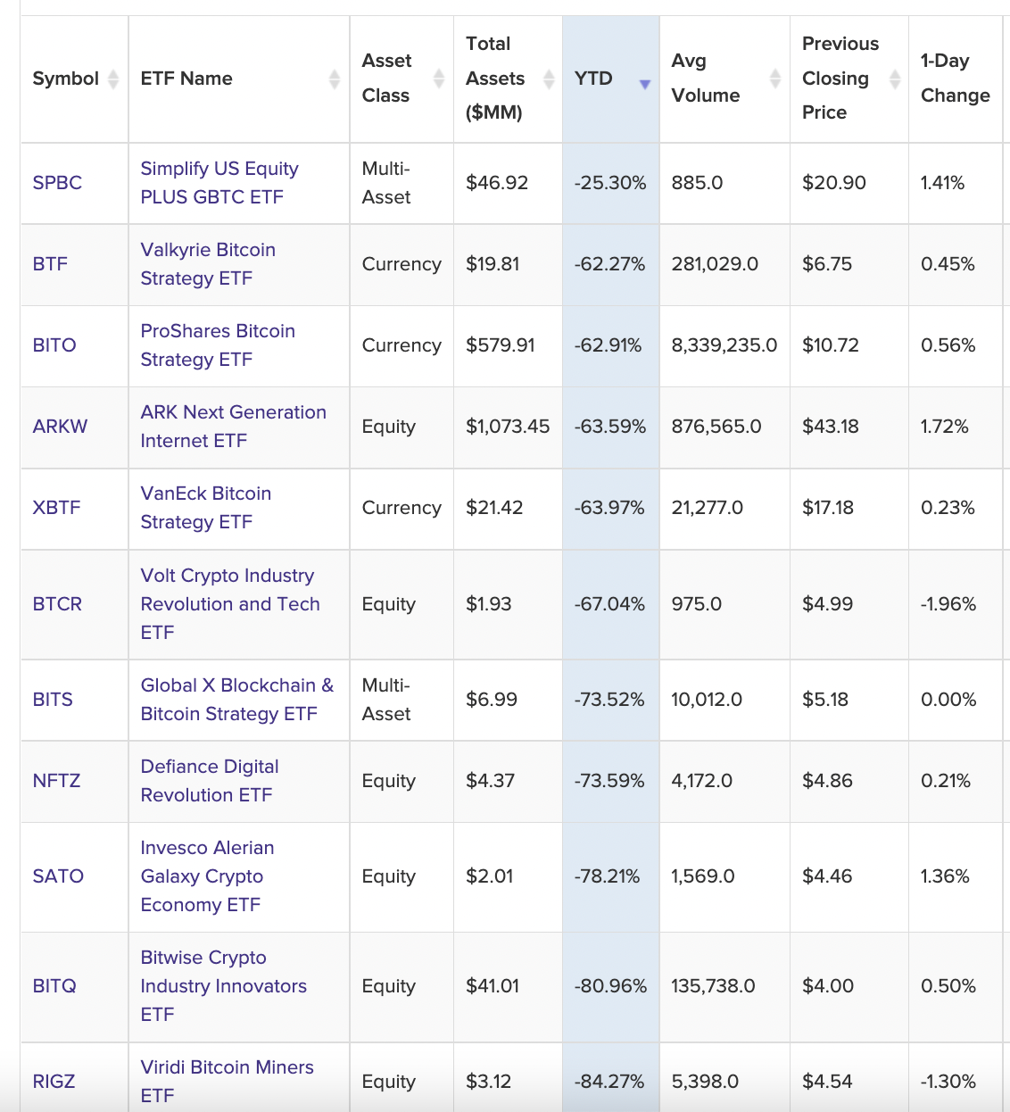This screenshot has height=1112, width=1010.
Task: Open NFTZ symbol page
Action: click(56, 781)
